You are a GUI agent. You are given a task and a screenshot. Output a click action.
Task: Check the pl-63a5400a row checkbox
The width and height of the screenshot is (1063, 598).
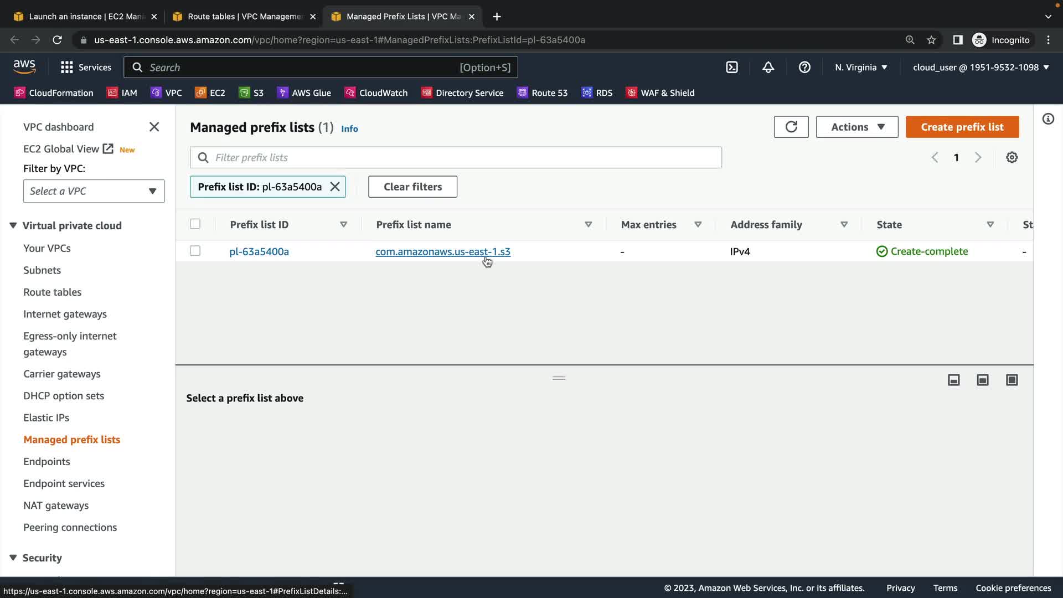195,251
